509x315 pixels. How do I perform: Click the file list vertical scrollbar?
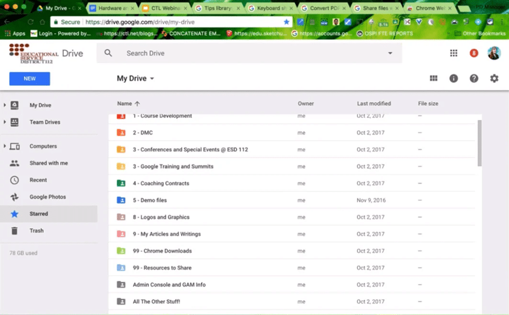479,142
